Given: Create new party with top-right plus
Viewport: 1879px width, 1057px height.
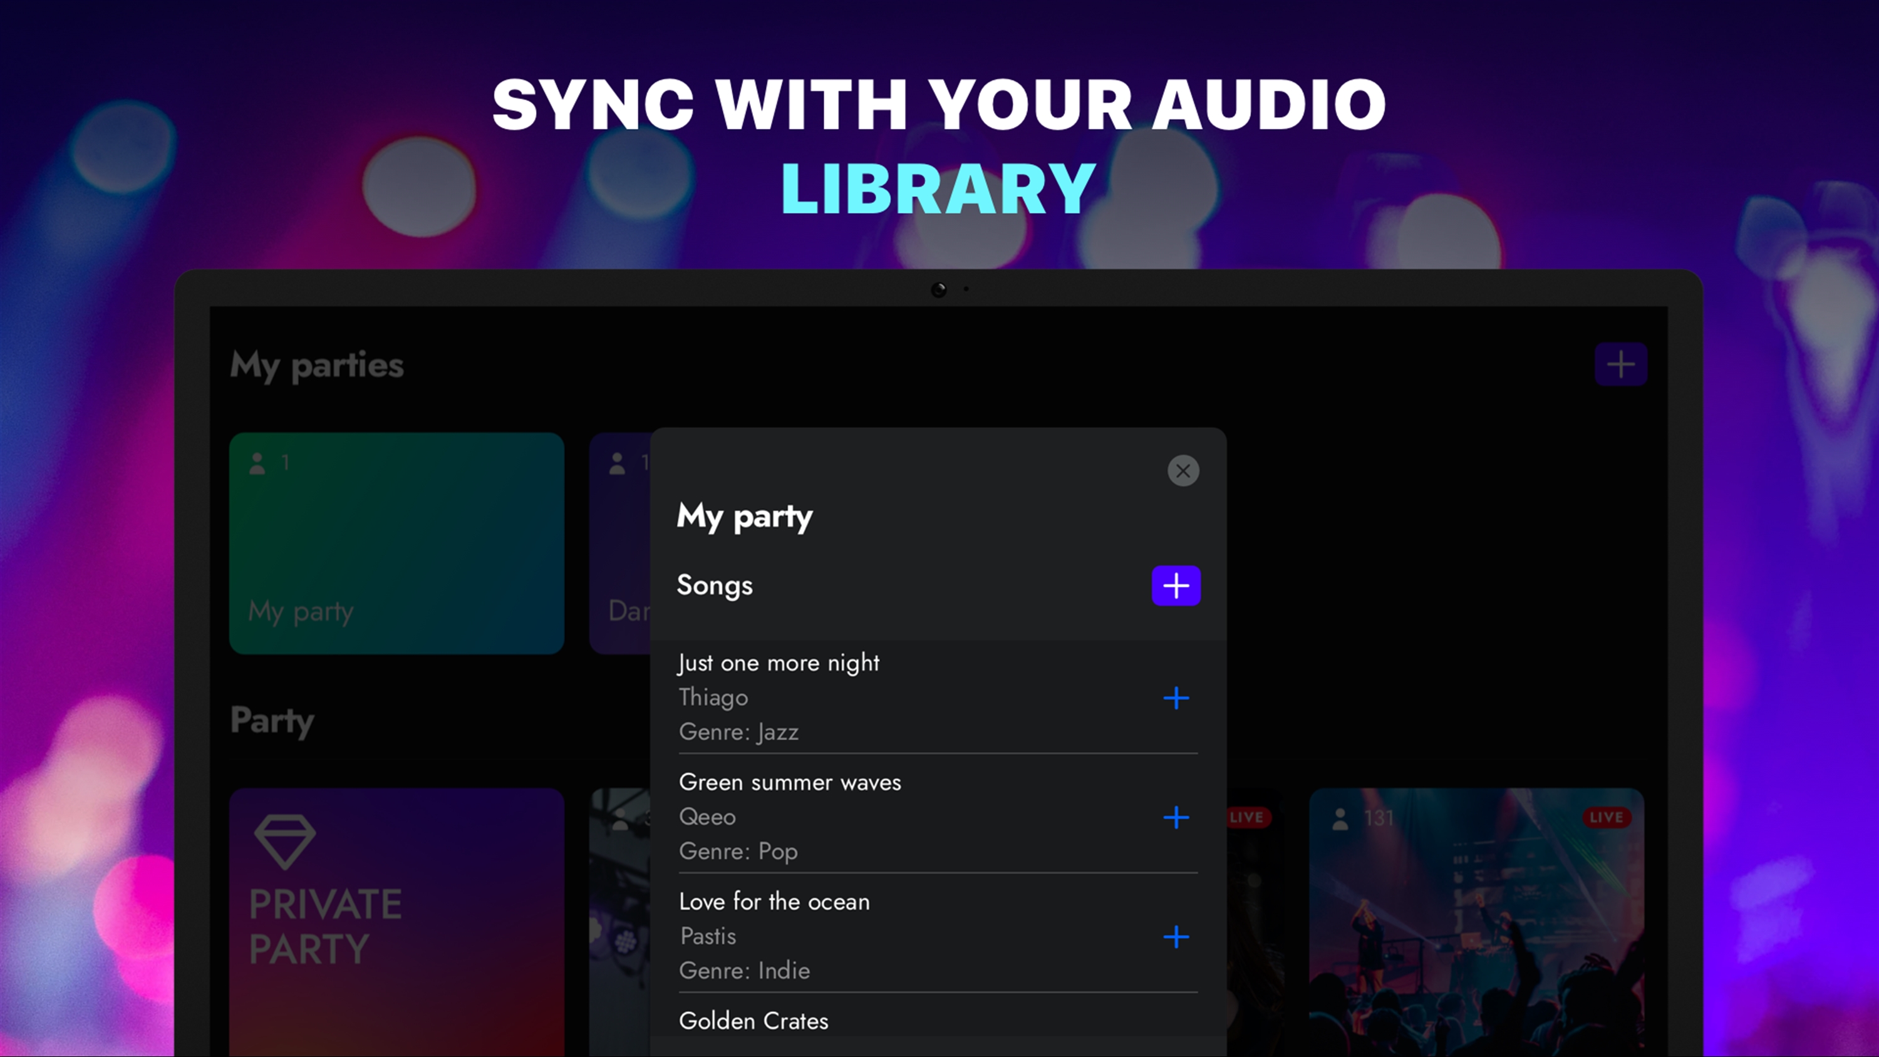Looking at the screenshot, I should pos(1620,364).
